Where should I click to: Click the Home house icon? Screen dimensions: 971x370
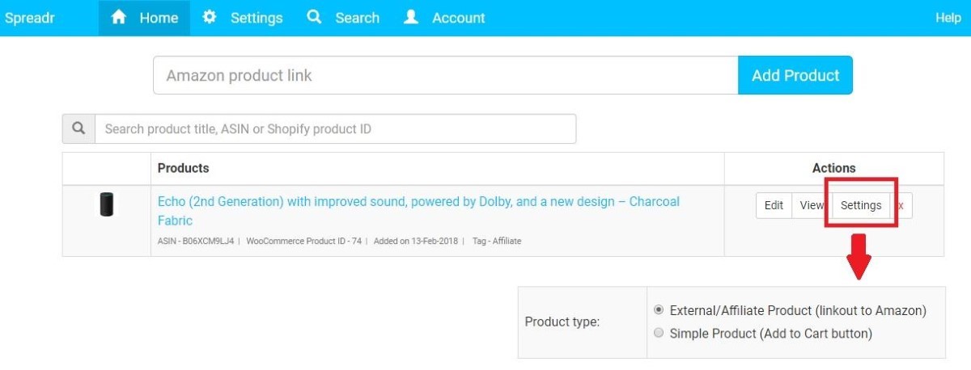click(118, 17)
